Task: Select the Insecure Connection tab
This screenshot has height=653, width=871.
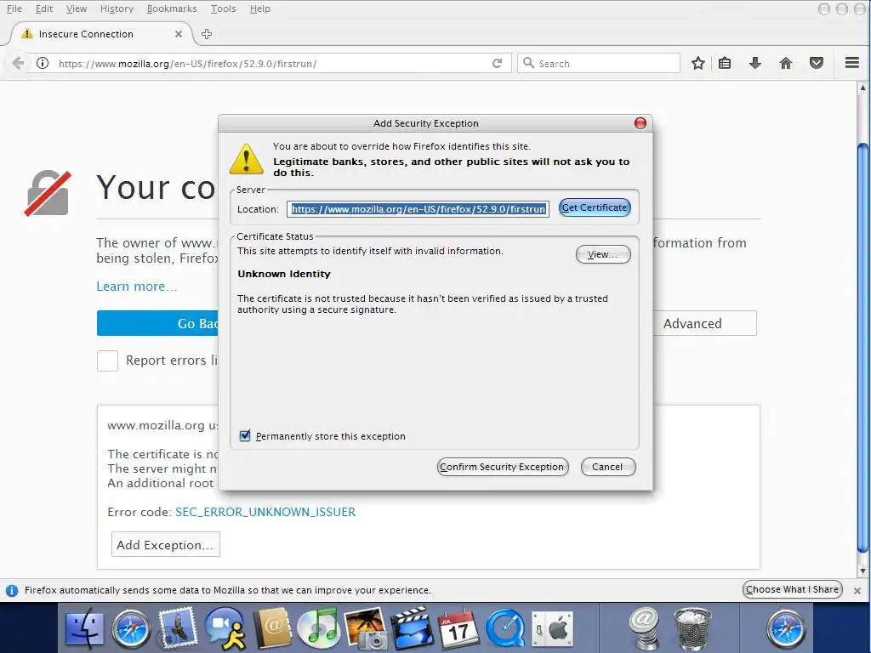Action: click(x=100, y=34)
